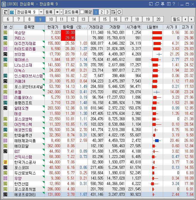Click the duplicate window icon in title bar
This screenshot has width=196, height=200.
[x=157, y=4]
